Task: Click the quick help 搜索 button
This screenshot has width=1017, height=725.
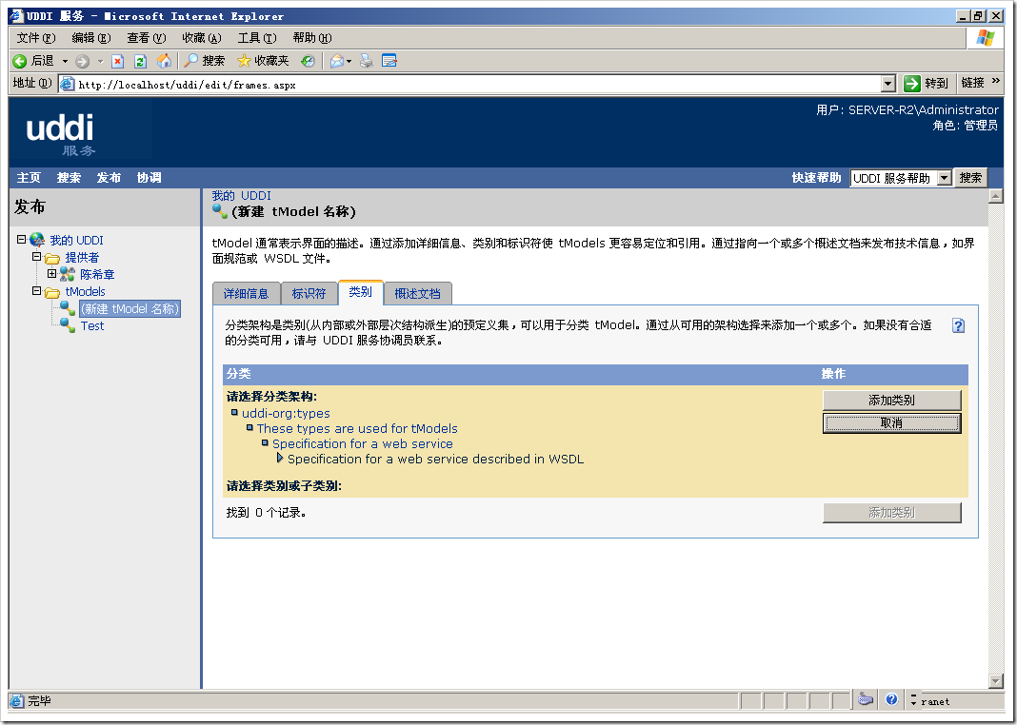Action: tap(970, 178)
